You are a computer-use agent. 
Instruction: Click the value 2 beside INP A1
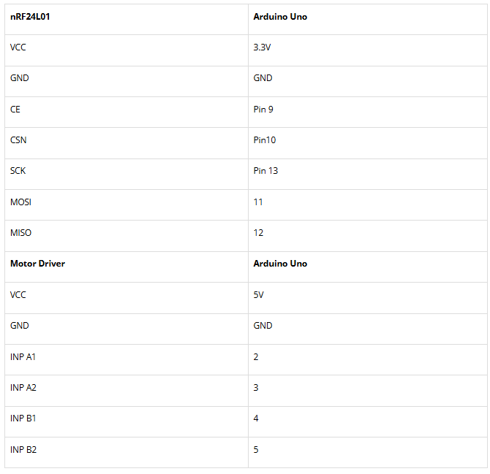point(256,356)
